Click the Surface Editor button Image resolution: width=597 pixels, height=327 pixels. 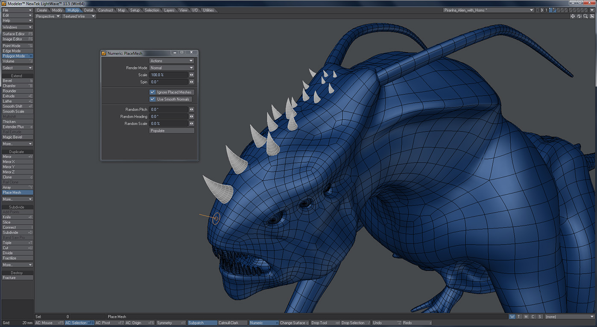[18, 34]
